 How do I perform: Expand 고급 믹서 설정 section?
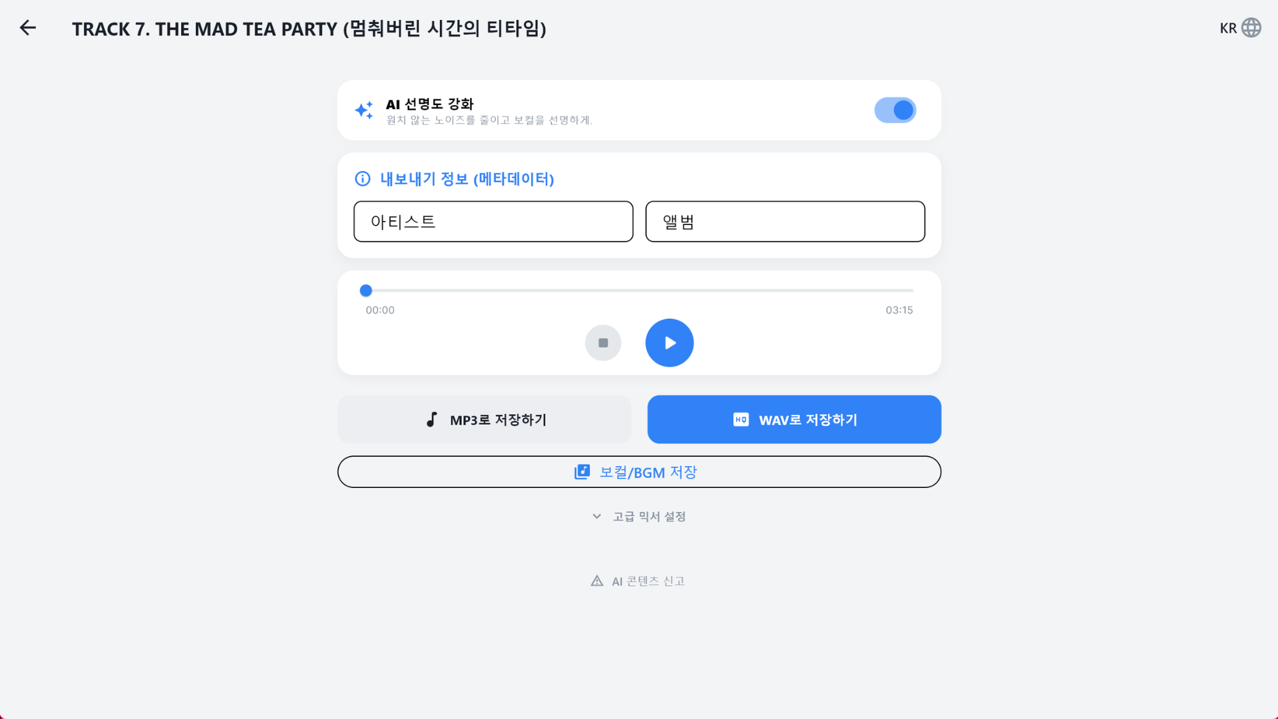click(649, 516)
